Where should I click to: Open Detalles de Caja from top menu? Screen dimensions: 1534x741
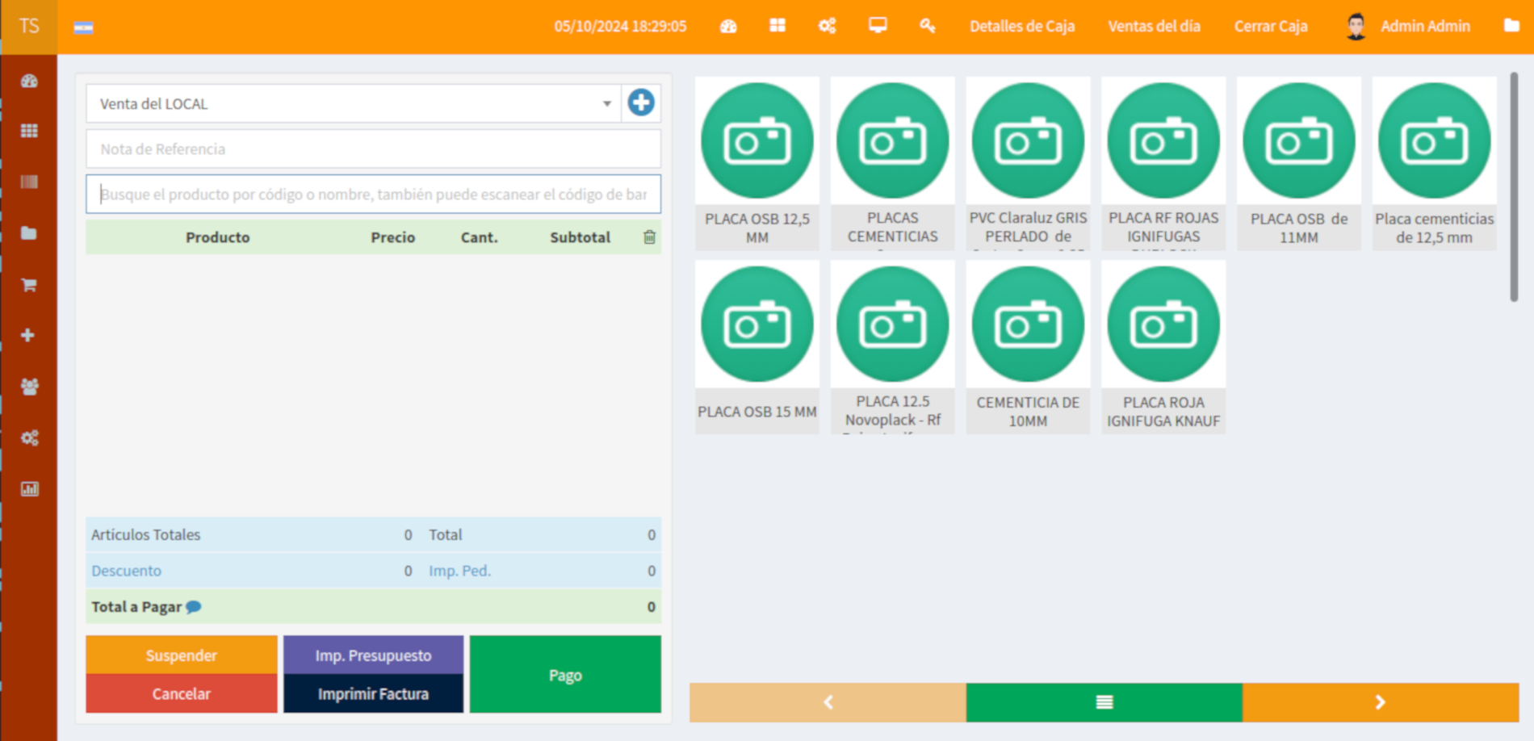(x=1021, y=27)
